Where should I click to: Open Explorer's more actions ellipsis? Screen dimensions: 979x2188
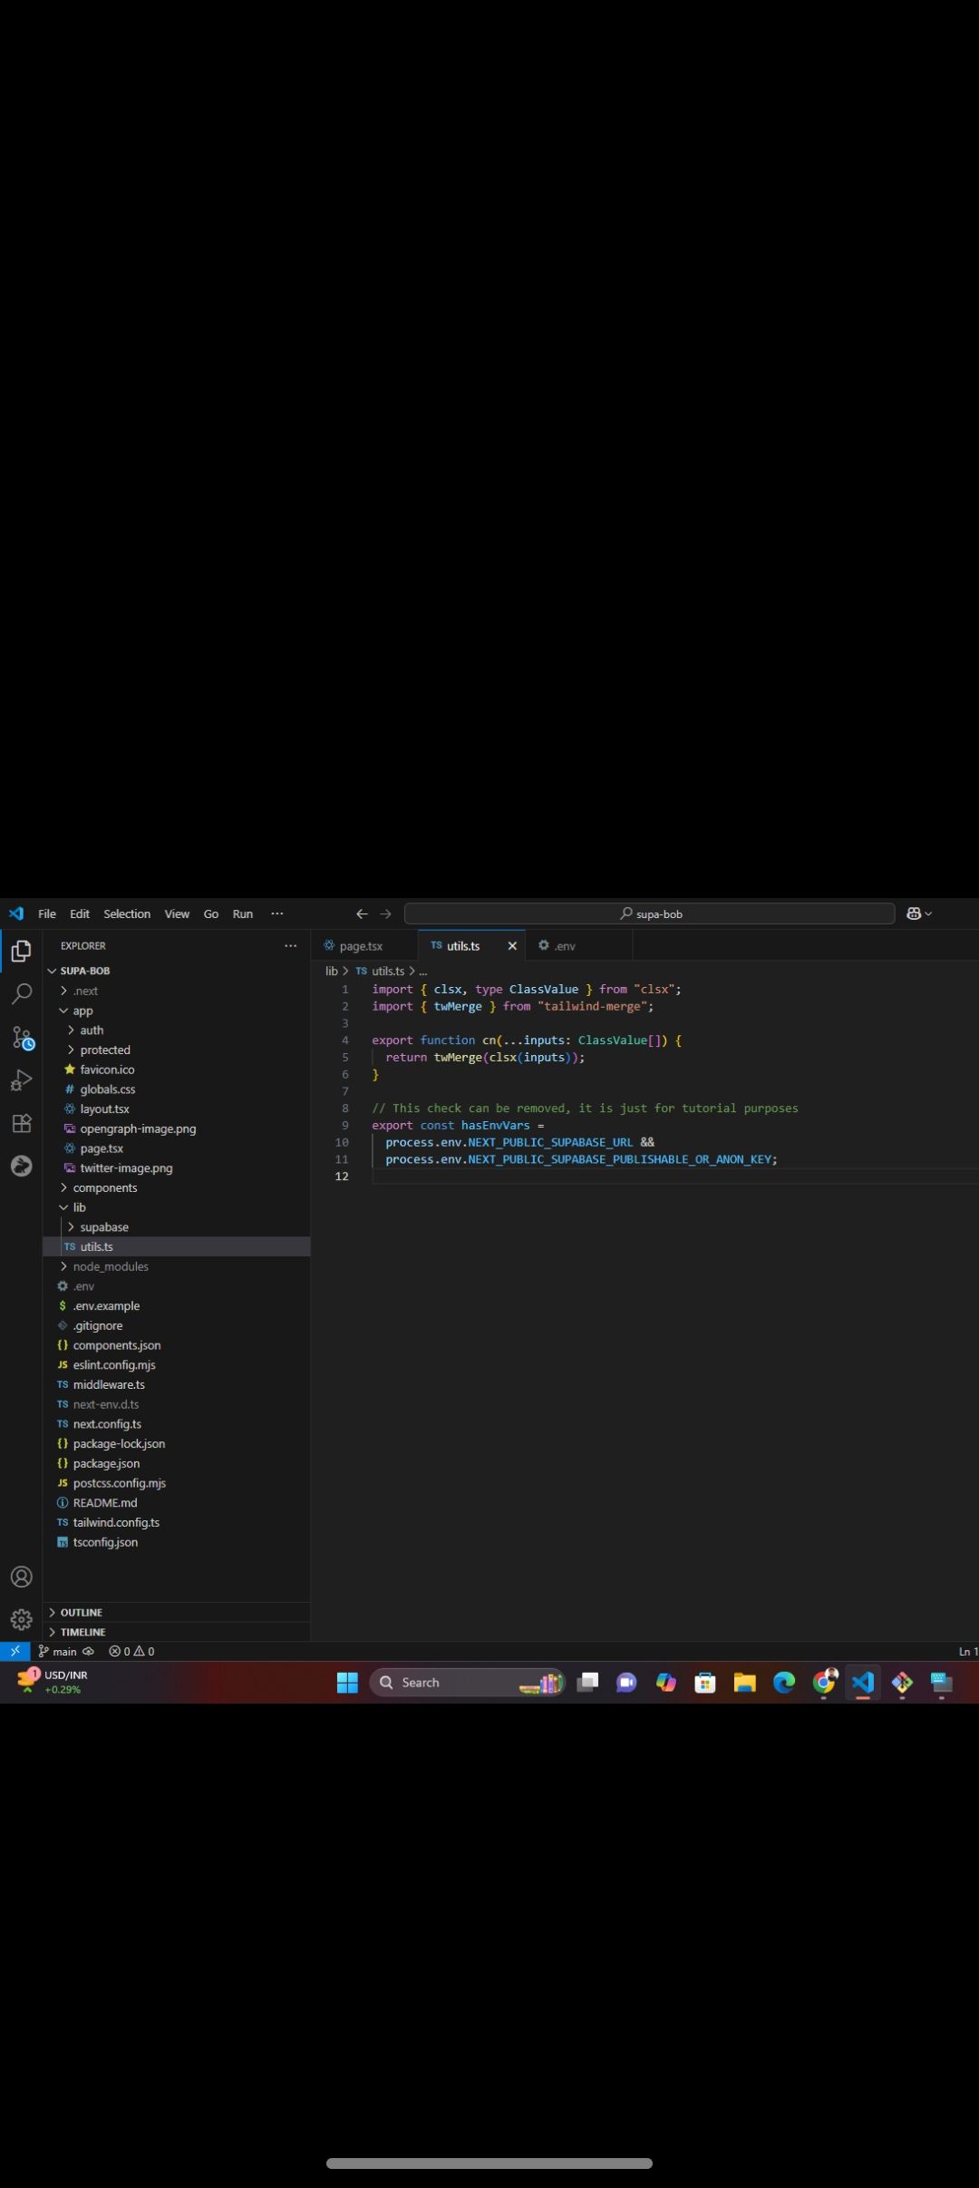[290, 945]
